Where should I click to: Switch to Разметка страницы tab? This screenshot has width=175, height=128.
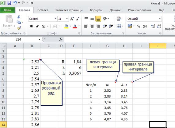click(x=69, y=10)
